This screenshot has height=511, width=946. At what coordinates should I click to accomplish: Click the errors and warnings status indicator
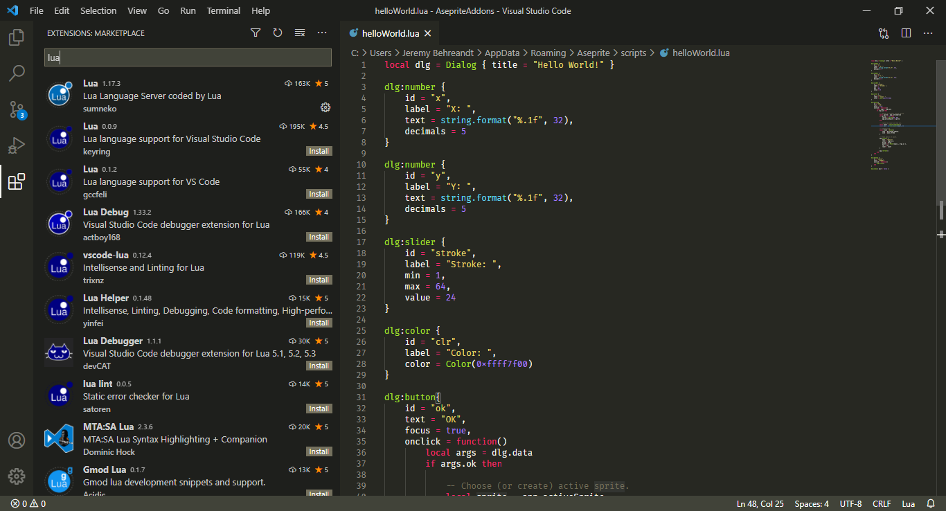tap(28, 504)
